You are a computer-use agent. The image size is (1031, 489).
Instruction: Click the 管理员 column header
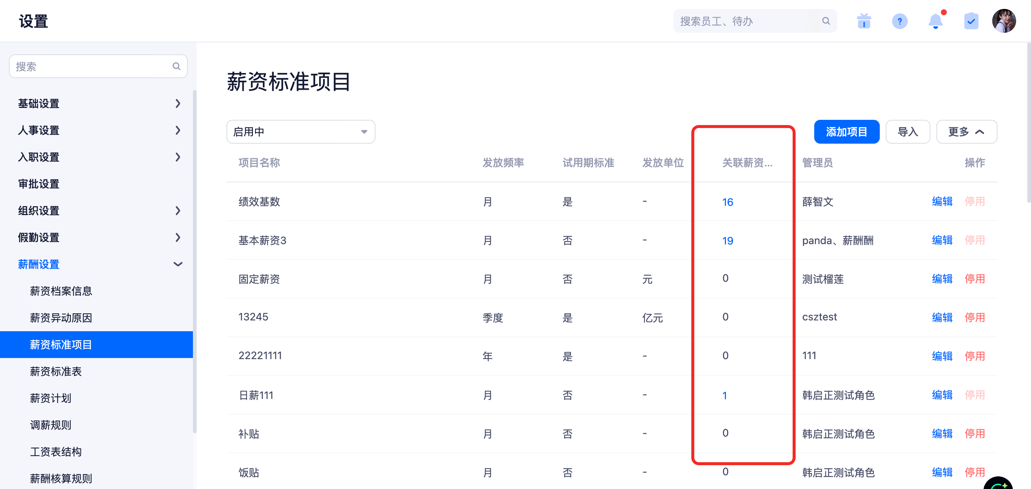click(817, 163)
